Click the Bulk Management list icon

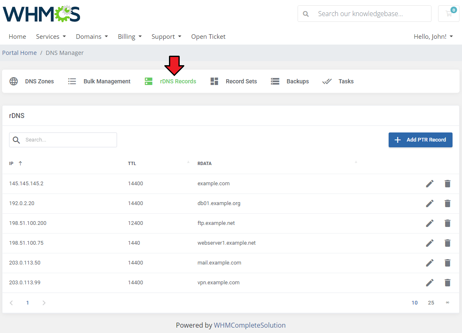72,81
